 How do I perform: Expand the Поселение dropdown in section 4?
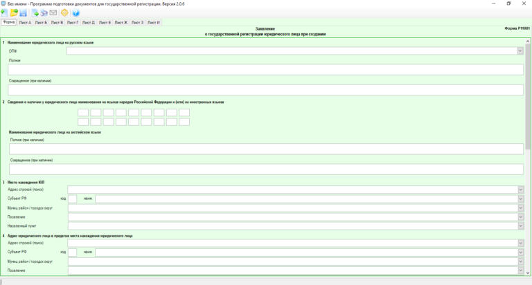pyautogui.click(x=520, y=270)
